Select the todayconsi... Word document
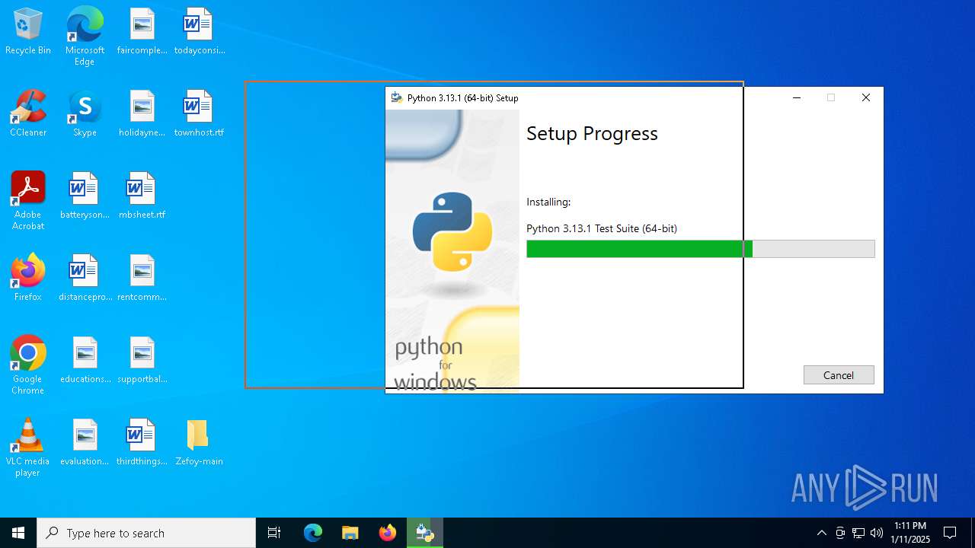Image resolution: width=975 pixels, height=548 pixels. (199, 32)
